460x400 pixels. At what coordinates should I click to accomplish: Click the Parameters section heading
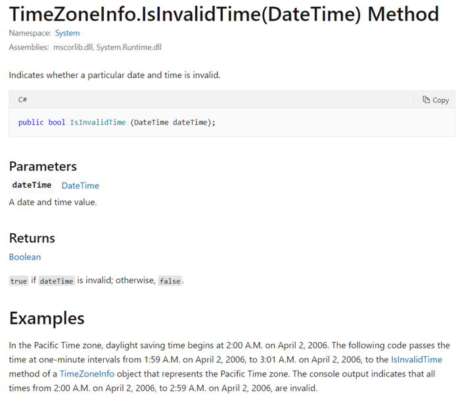43,166
